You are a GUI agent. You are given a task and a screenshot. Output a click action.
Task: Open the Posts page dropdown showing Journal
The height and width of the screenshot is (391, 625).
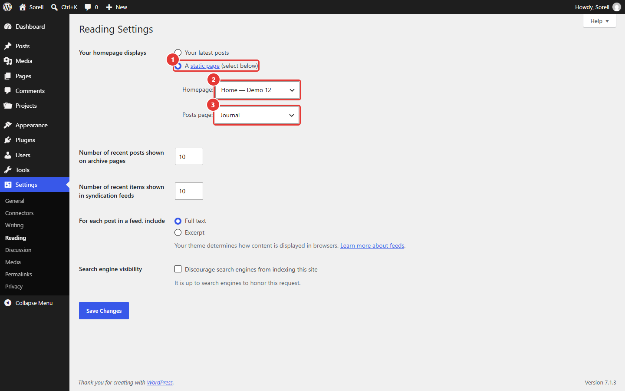pyautogui.click(x=257, y=115)
